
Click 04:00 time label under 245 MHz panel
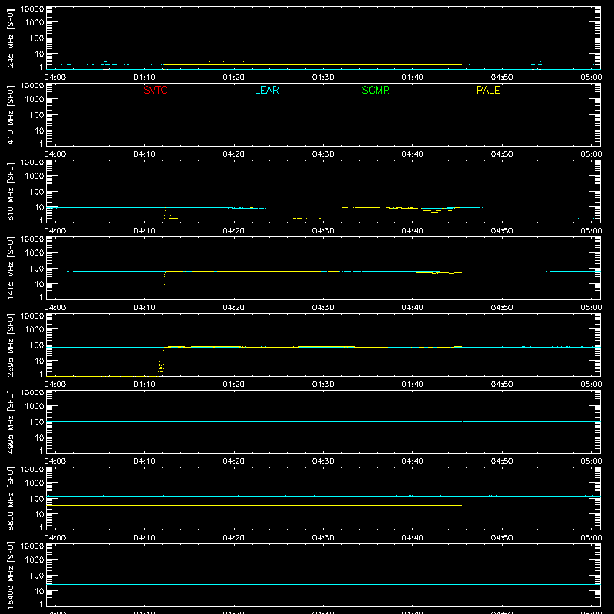pos(54,78)
